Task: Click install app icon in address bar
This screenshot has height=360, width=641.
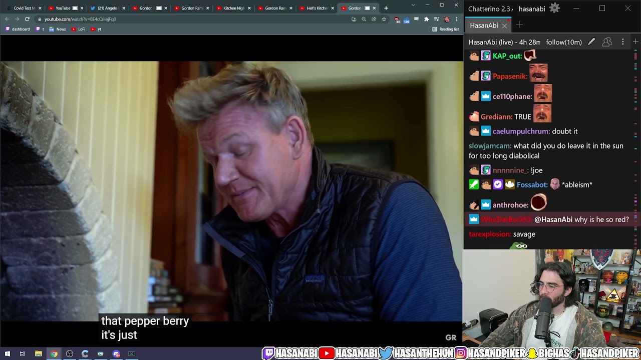Action: click(354, 19)
